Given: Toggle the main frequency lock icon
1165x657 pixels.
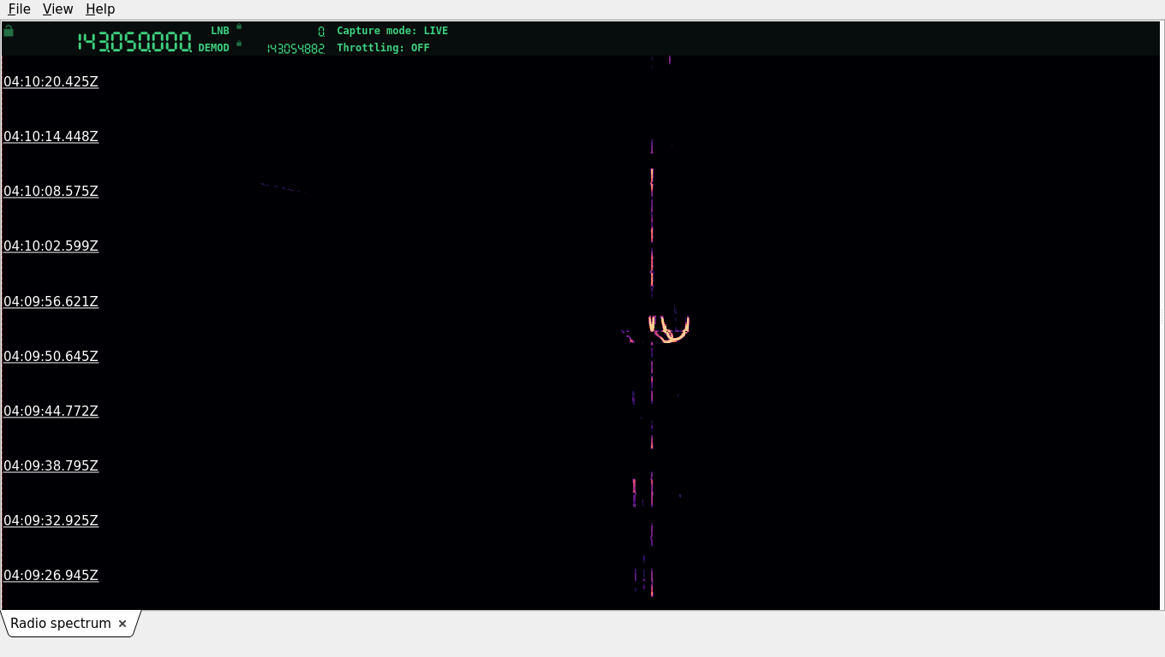Looking at the screenshot, I should click(x=9, y=31).
